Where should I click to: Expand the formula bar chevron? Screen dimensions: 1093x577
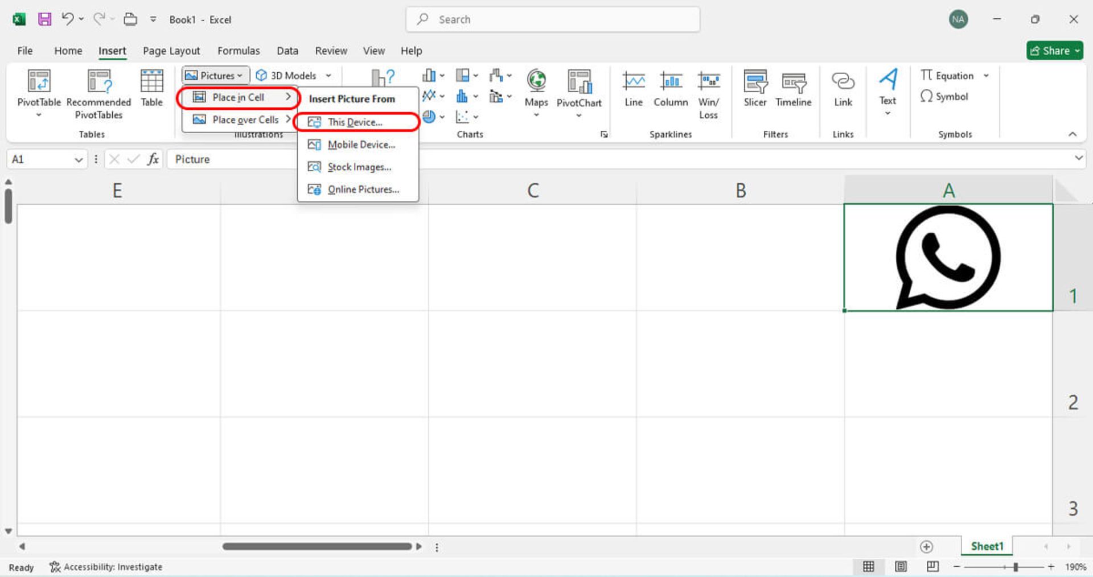[1078, 158]
